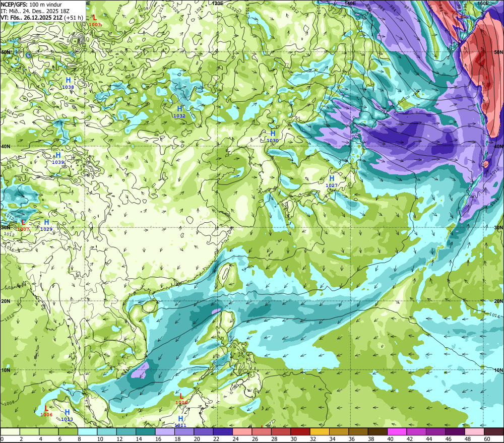Viewport: 504px width, 443px height.
Task: Pick the lavender 16–18 legend swatch
Action: tap(165, 431)
